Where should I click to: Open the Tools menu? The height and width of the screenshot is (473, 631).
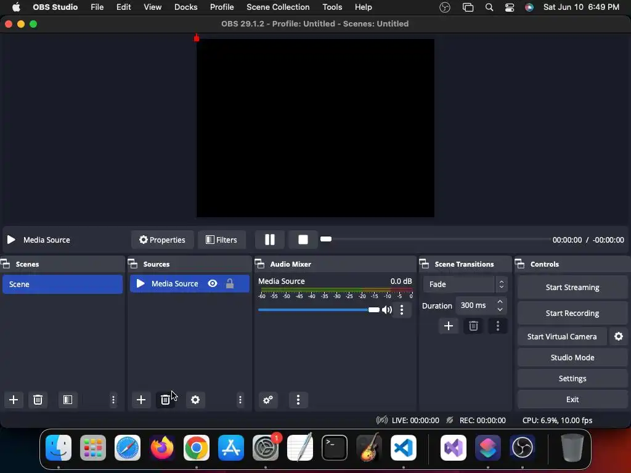(x=332, y=7)
